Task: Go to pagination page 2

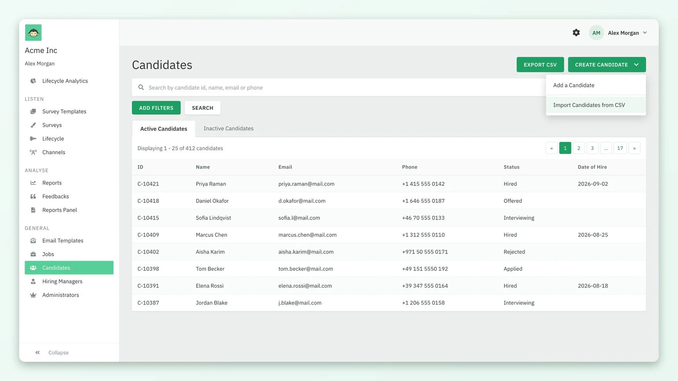Action: [579, 148]
